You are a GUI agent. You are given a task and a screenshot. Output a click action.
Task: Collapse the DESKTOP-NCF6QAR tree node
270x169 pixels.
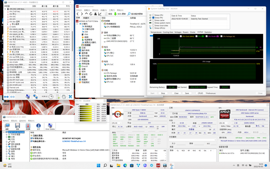4,132
